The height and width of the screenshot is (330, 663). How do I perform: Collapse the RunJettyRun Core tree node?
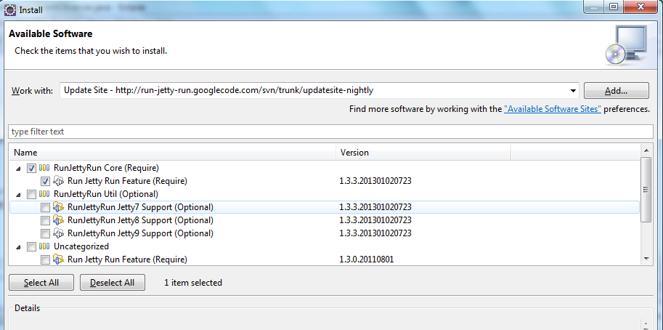click(18, 169)
